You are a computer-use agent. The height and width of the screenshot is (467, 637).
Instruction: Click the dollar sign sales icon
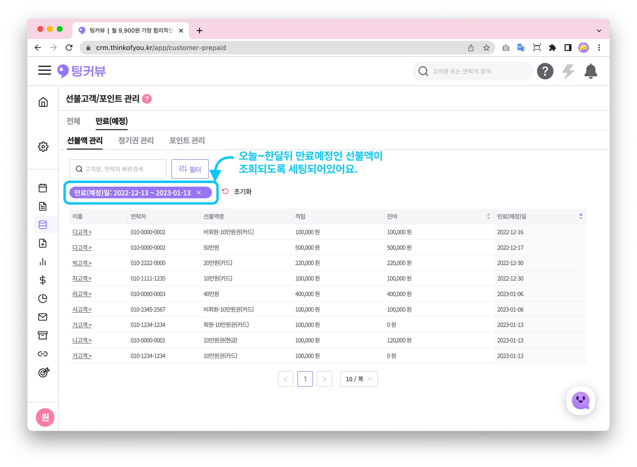point(43,280)
